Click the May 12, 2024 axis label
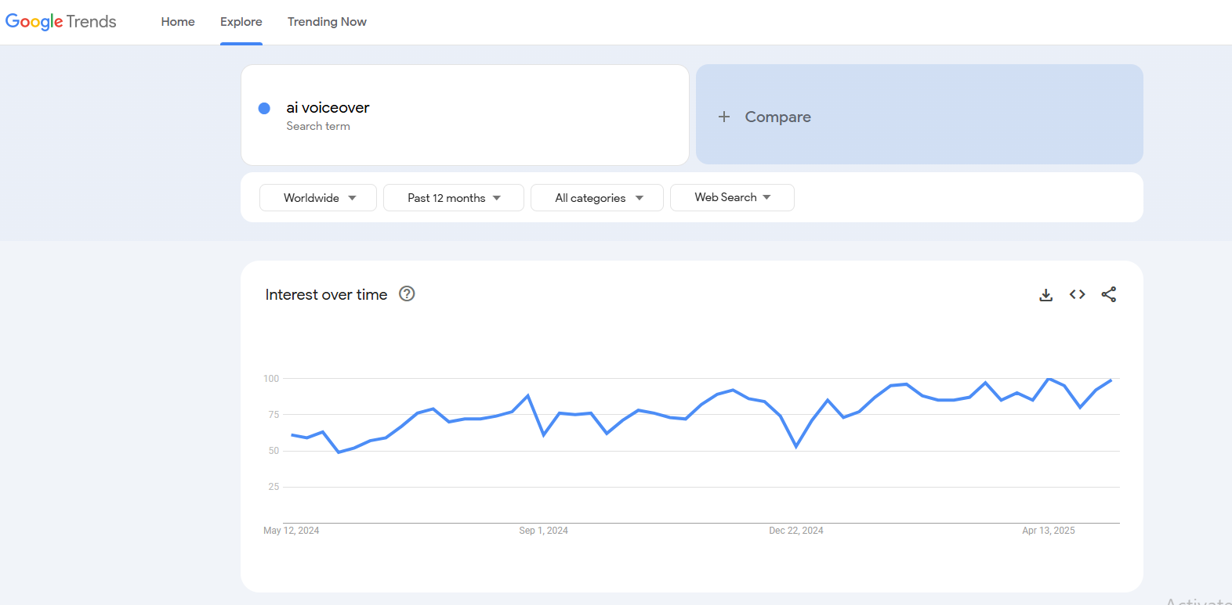The image size is (1232, 605). pyautogui.click(x=292, y=531)
